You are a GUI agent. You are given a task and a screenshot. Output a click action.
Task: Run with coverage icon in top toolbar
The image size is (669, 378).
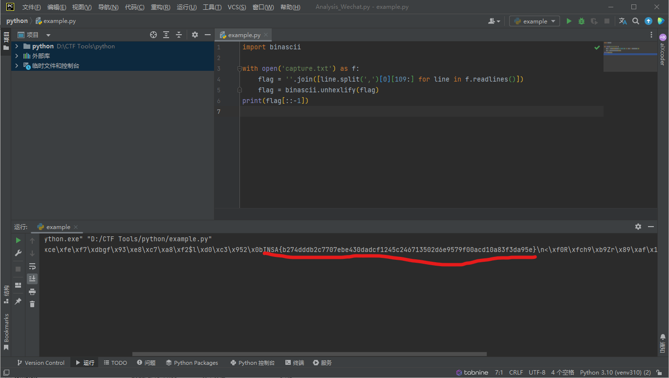click(x=594, y=21)
